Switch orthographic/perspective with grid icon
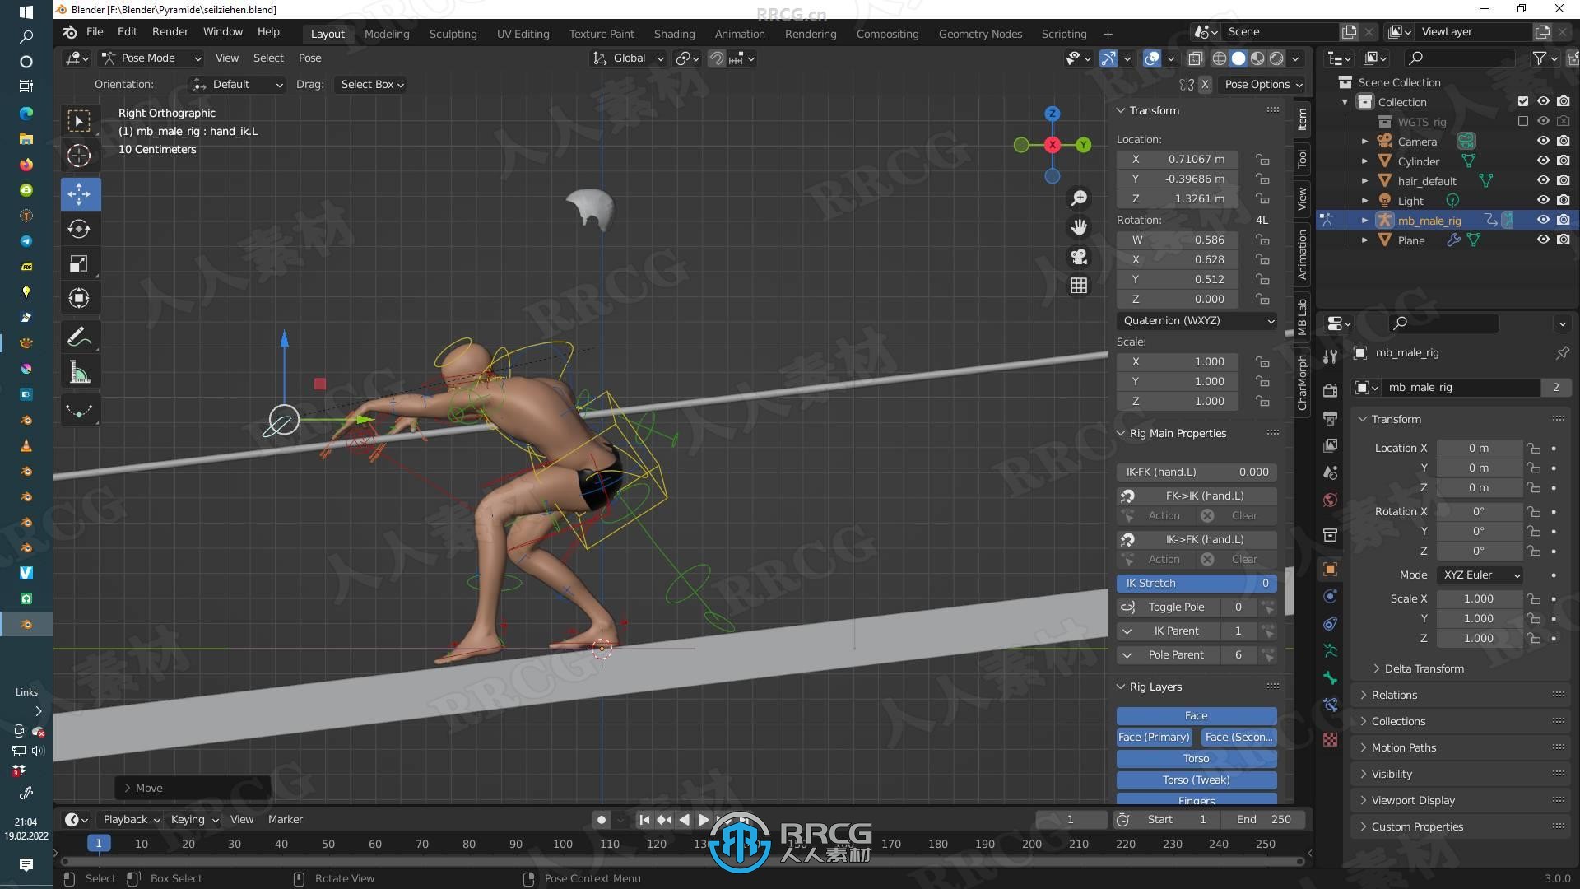 [1079, 286]
